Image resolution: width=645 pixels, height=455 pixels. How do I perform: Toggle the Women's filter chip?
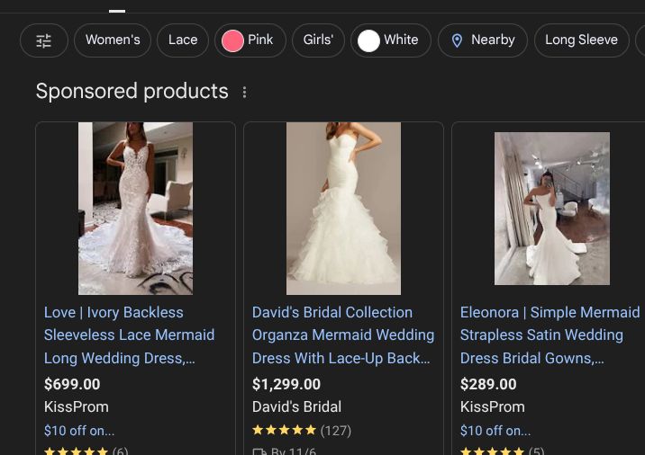click(113, 40)
